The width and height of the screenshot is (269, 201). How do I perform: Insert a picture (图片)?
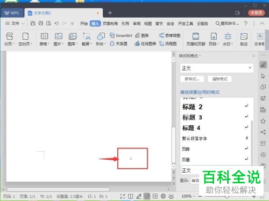(59, 39)
